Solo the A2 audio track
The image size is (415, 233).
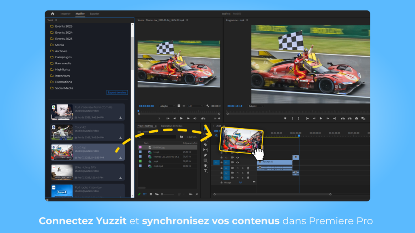(x=243, y=173)
